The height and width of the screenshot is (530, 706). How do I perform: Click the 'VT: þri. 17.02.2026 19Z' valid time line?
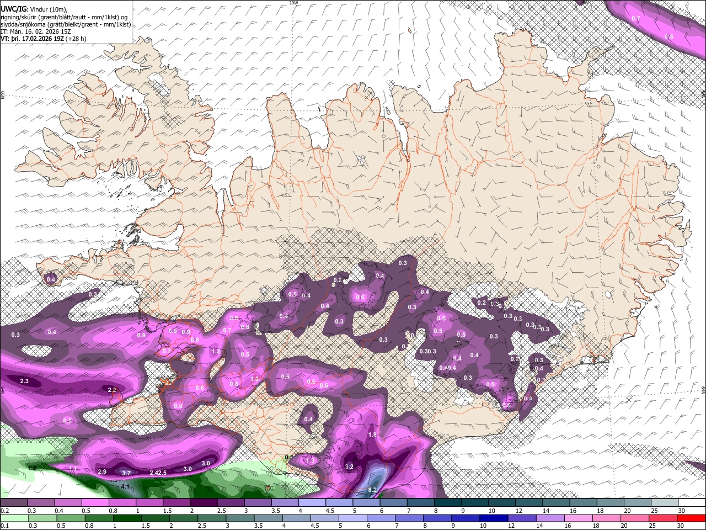(32, 39)
